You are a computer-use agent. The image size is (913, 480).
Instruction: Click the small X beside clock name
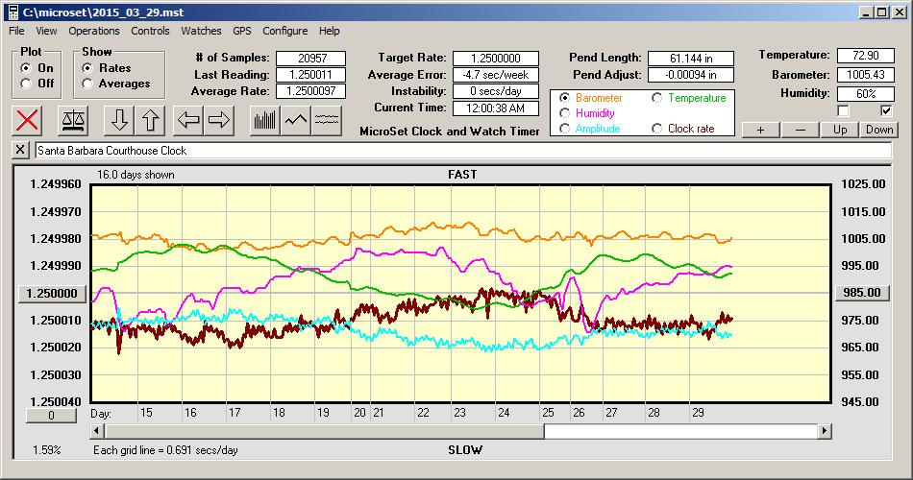pyautogui.click(x=20, y=150)
